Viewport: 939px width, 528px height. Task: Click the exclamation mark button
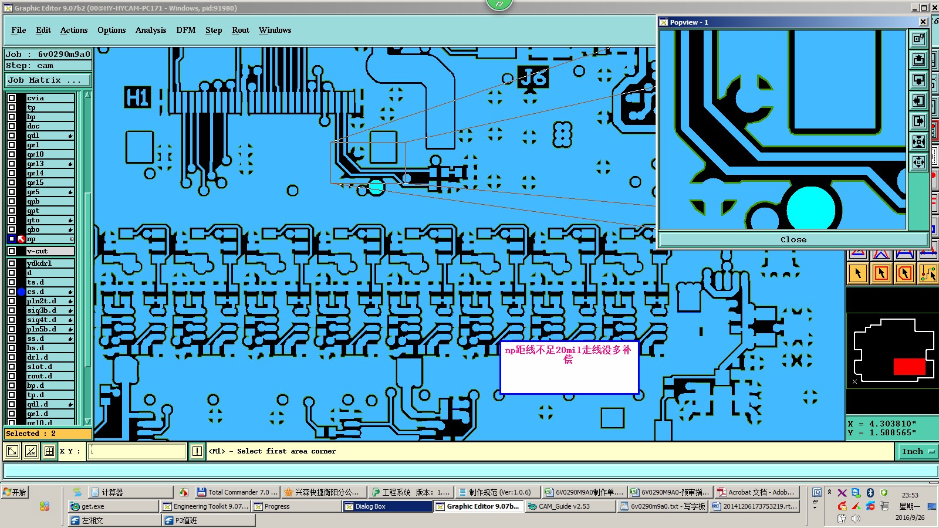pyautogui.click(x=197, y=451)
